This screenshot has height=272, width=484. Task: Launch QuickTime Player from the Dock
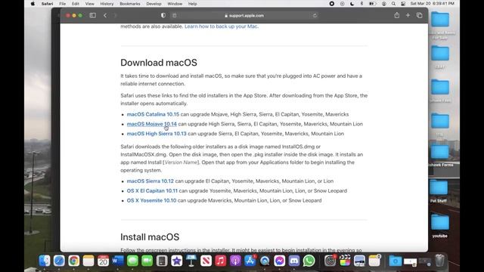click(265, 261)
